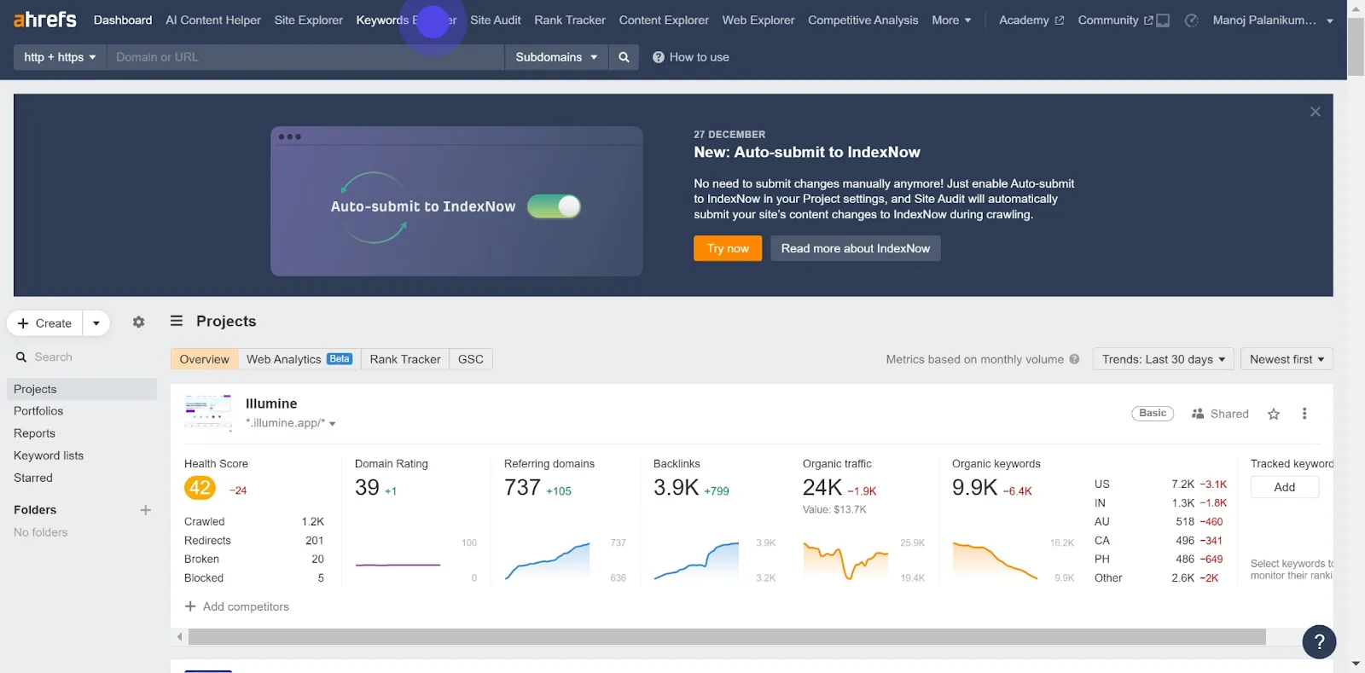
Task: Click the Shared people icon
Action: [1197, 414]
